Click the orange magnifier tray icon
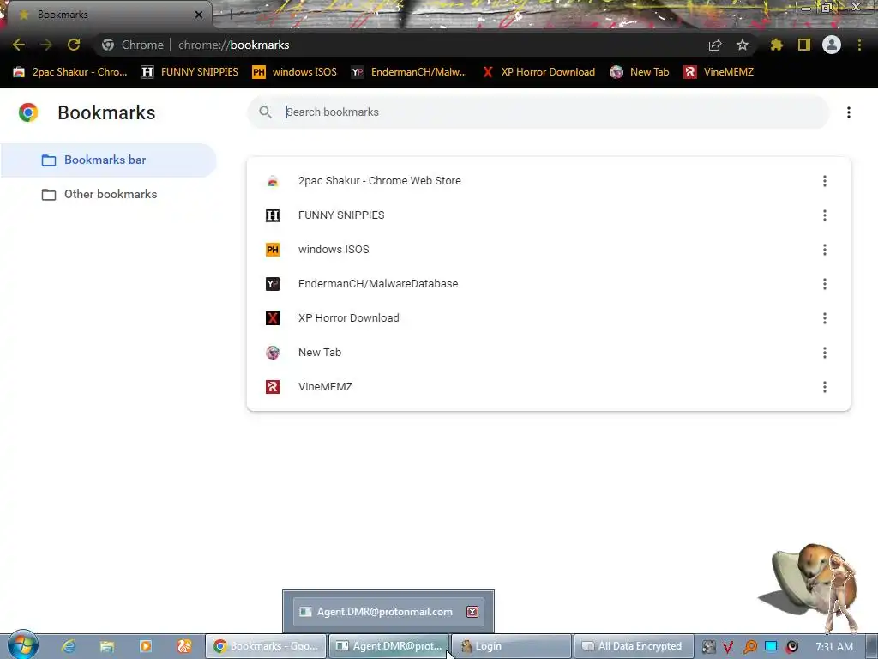This screenshot has height=659, width=878. (x=749, y=647)
